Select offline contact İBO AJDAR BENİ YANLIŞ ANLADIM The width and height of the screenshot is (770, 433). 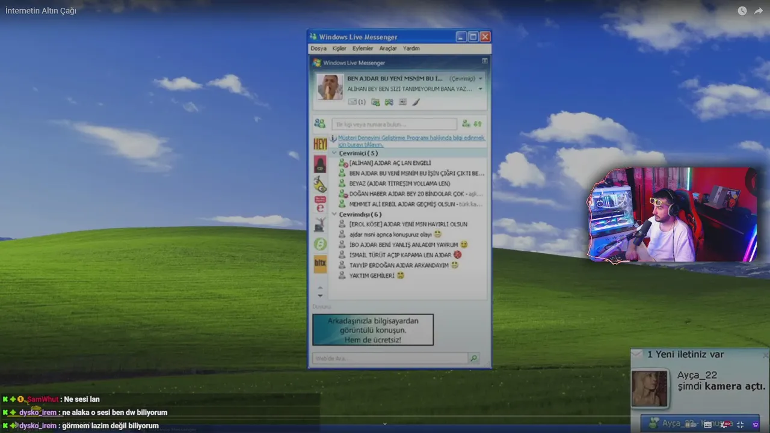404,245
